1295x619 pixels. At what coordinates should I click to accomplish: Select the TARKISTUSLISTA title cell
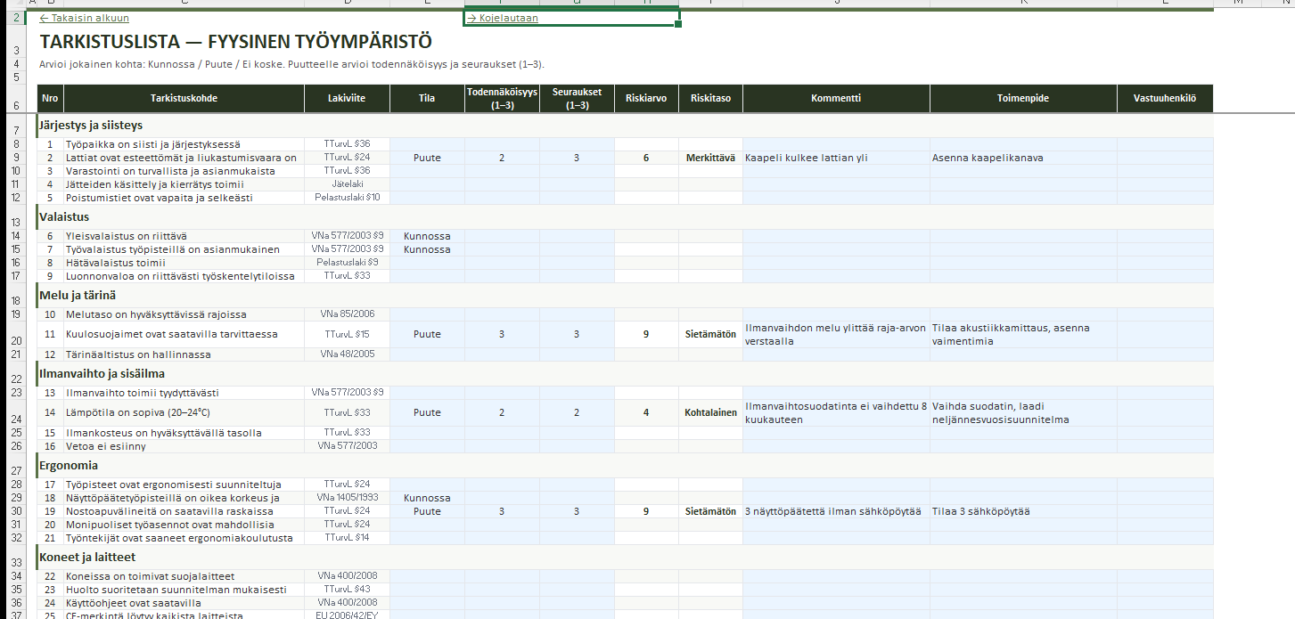click(236, 42)
